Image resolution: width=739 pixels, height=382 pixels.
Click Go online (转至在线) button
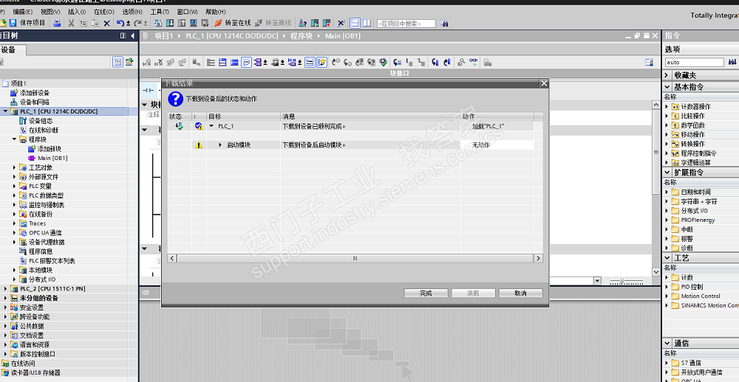[233, 23]
